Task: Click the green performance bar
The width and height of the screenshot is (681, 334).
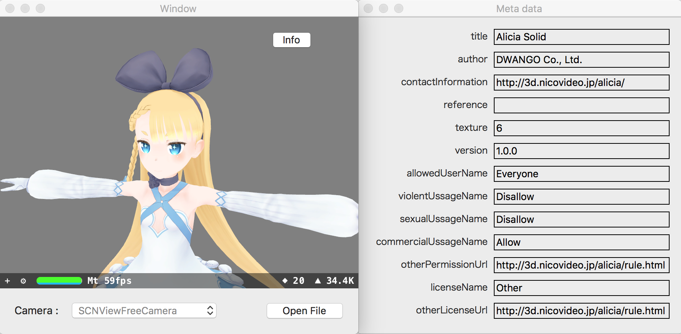Action: 59,281
